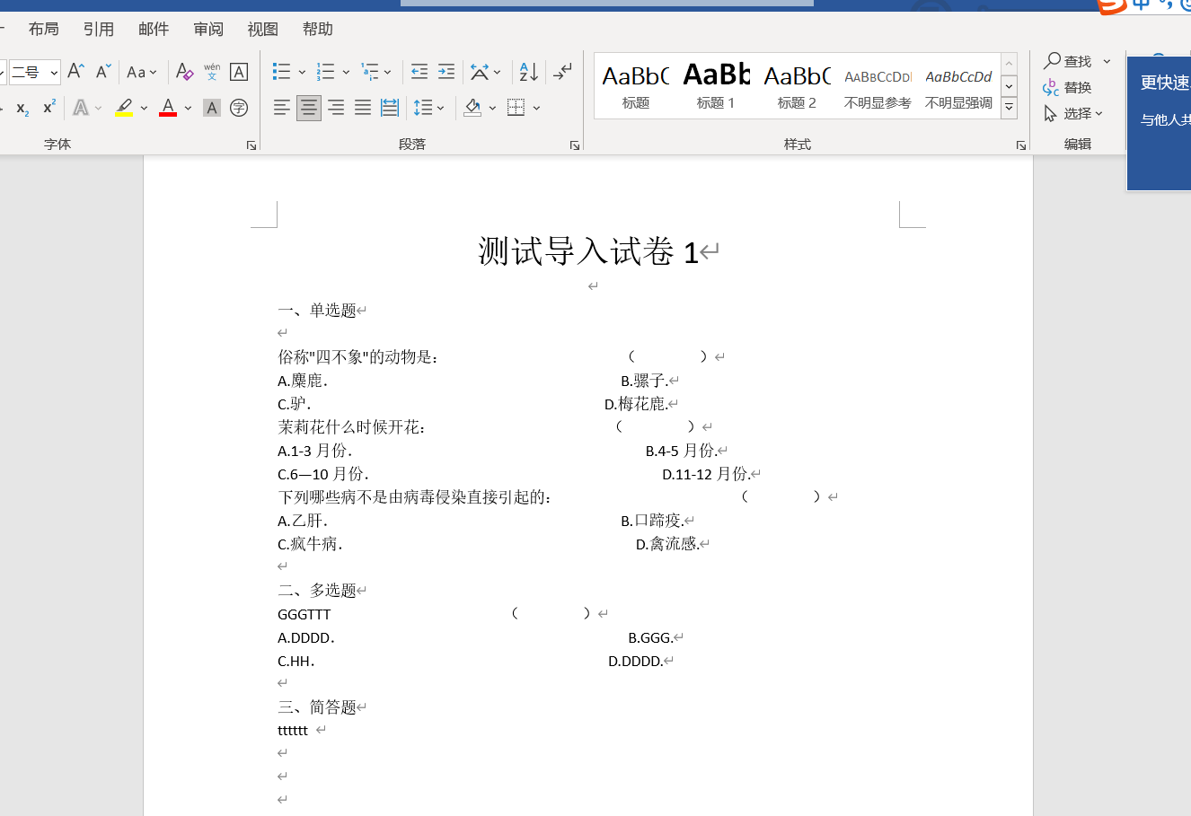
Task: Apply the 标题 style
Action: click(636, 86)
